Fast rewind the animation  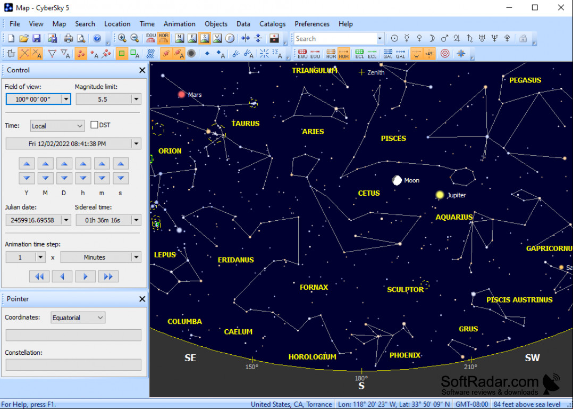tap(39, 277)
